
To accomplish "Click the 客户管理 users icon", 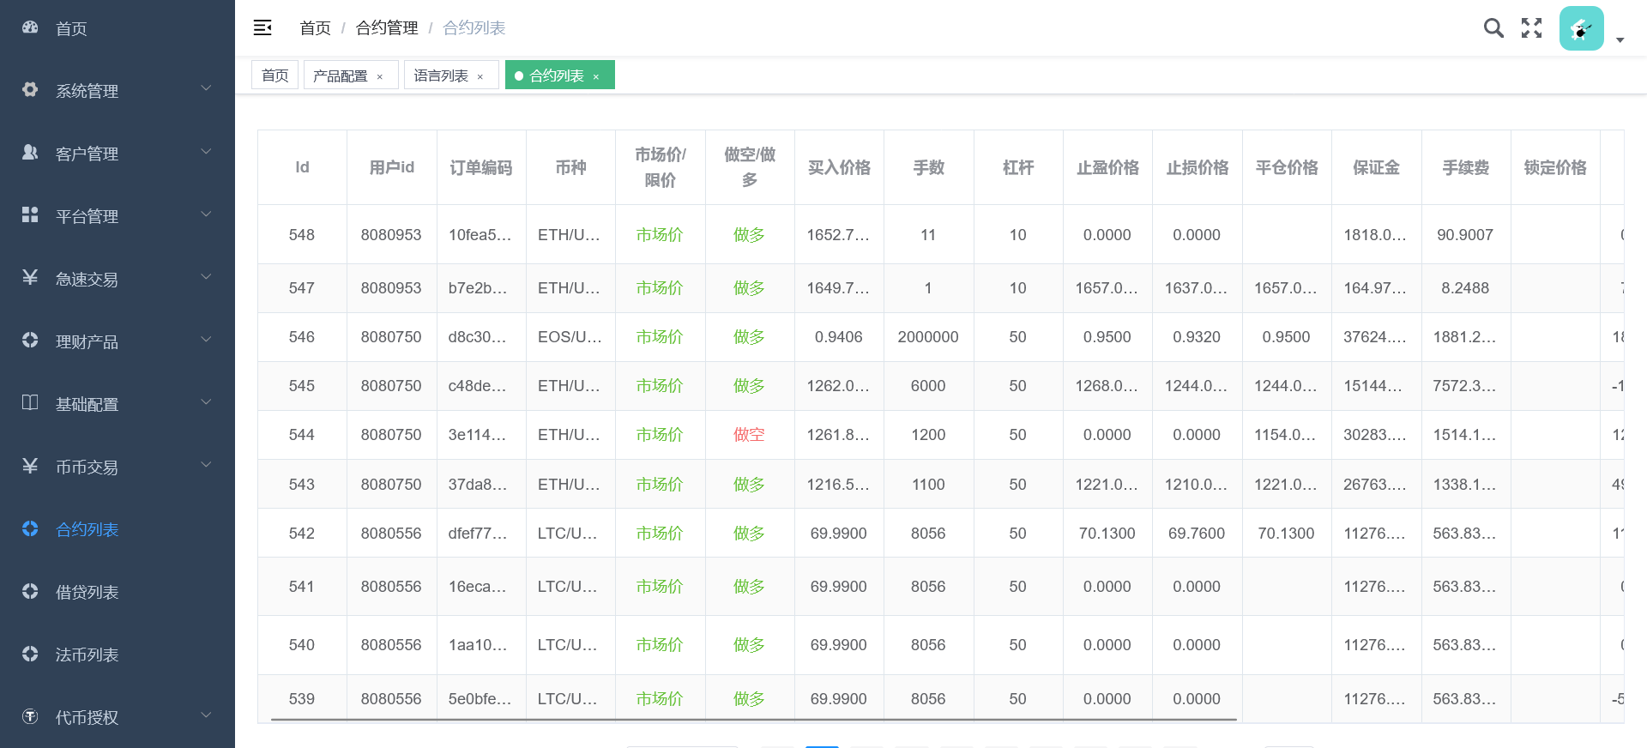I will 30,153.
